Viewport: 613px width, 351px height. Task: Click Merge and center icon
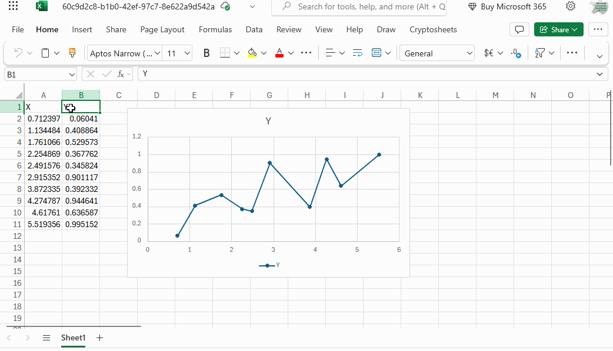point(377,53)
